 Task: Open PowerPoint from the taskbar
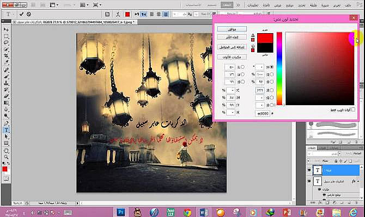click(x=287, y=212)
